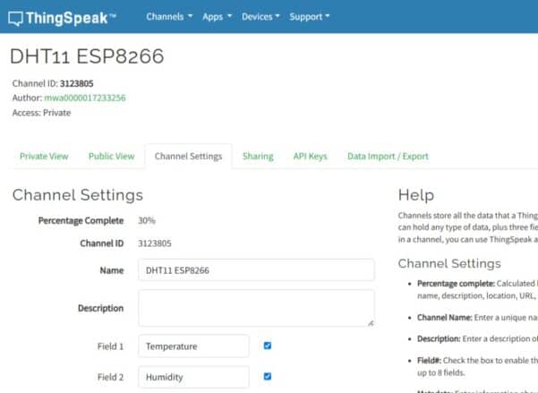Select Channel ID value 3123805 in header
This screenshot has width=538, height=393.
[x=76, y=83]
